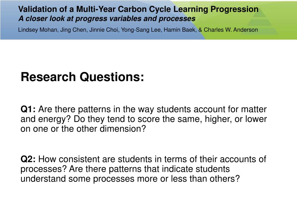Click the bold 'Q1:' label

click(28, 110)
